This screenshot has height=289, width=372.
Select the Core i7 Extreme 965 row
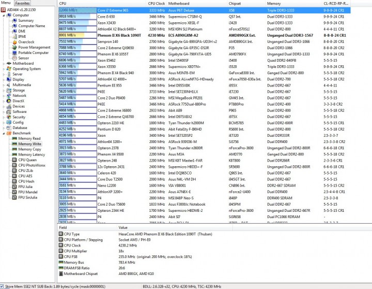coord(204,10)
